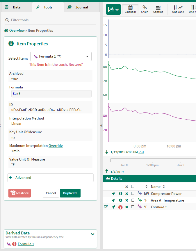Remove Formula 1 with its X icon
196x251 pixels.
(x=126, y=207)
